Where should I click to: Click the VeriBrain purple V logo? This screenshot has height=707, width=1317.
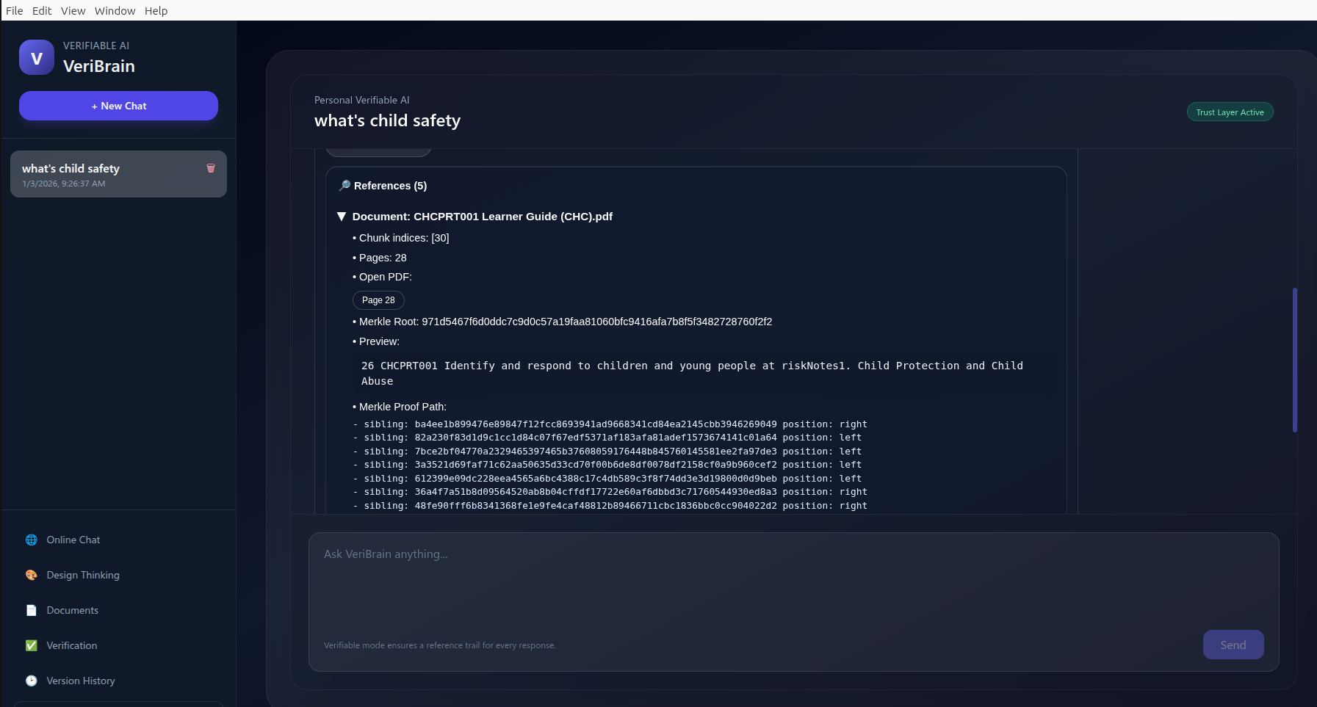(36, 57)
